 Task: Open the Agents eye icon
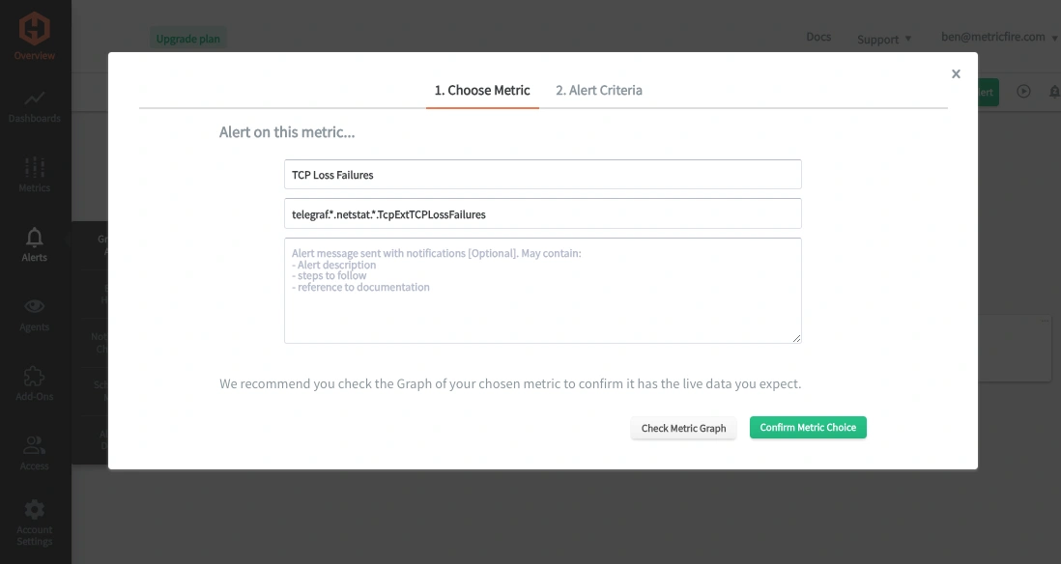pos(35,306)
